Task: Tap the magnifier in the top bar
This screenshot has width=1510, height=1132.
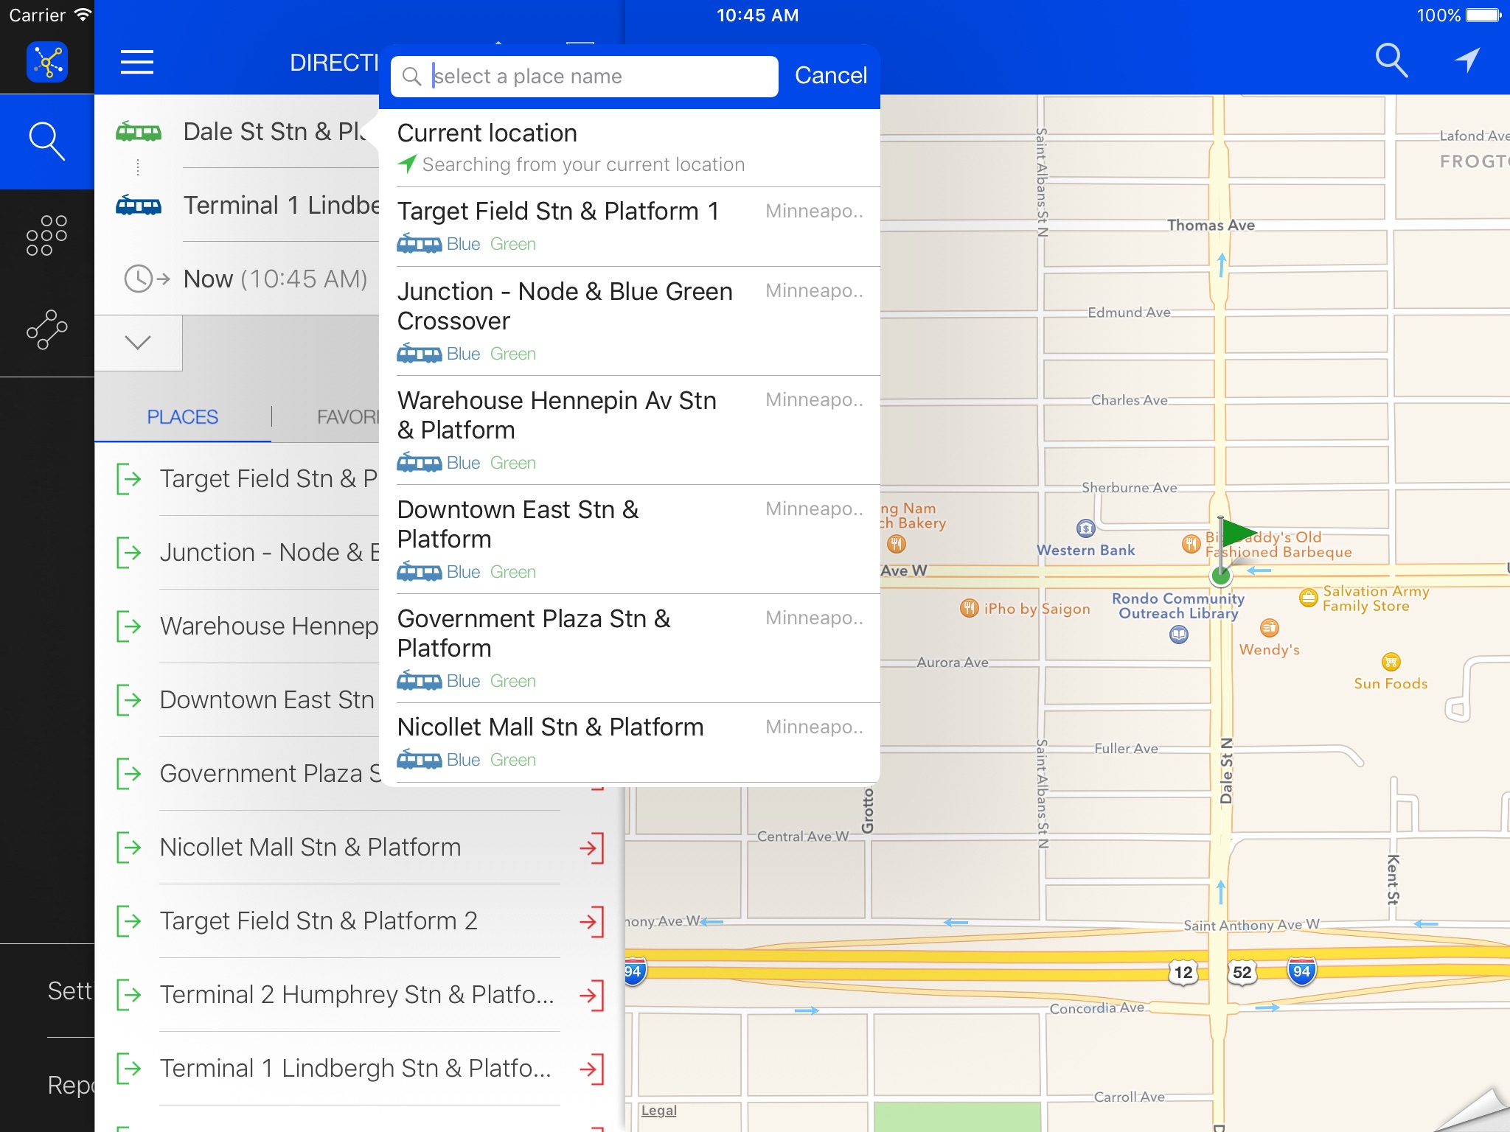Action: [1391, 61]
